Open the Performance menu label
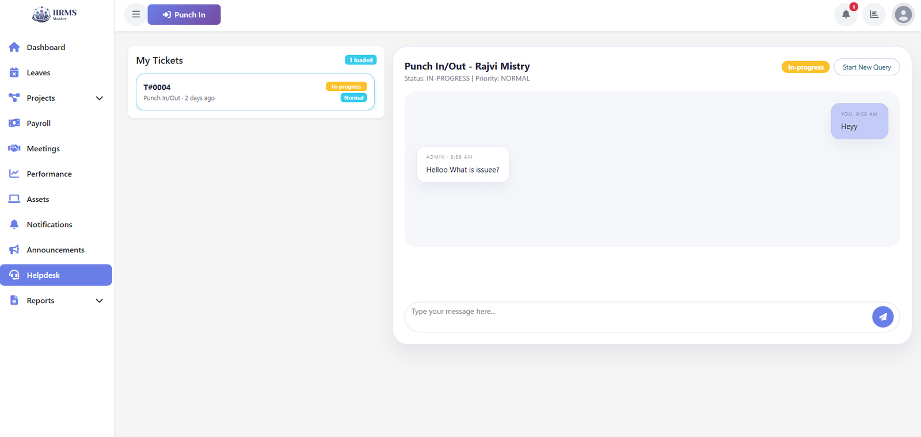921x437 pixels. click(50, 174)
